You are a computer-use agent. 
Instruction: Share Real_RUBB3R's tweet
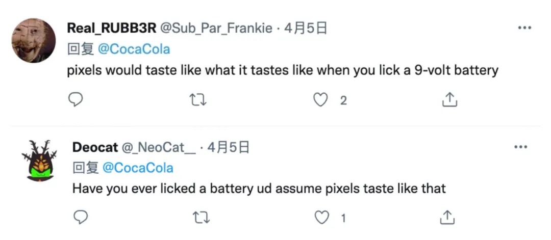tap(449, 100)
